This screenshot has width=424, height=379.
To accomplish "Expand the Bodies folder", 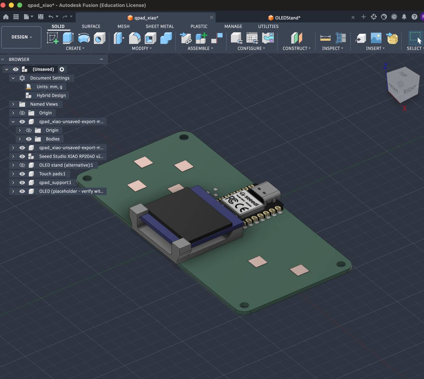I will (x=20, y=139).
